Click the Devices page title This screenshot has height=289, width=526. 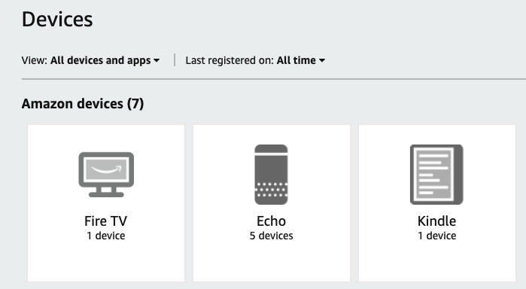pos(57,19)
